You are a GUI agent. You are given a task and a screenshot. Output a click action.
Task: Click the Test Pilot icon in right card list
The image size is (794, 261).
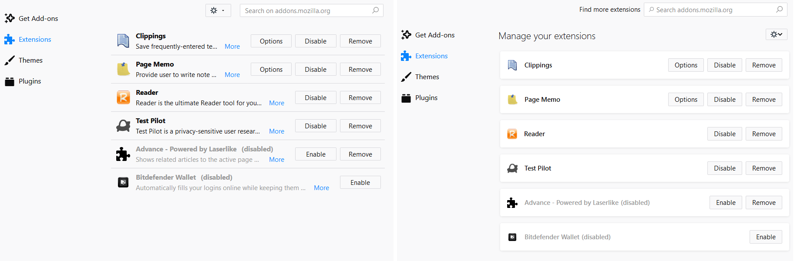[512, 168]
